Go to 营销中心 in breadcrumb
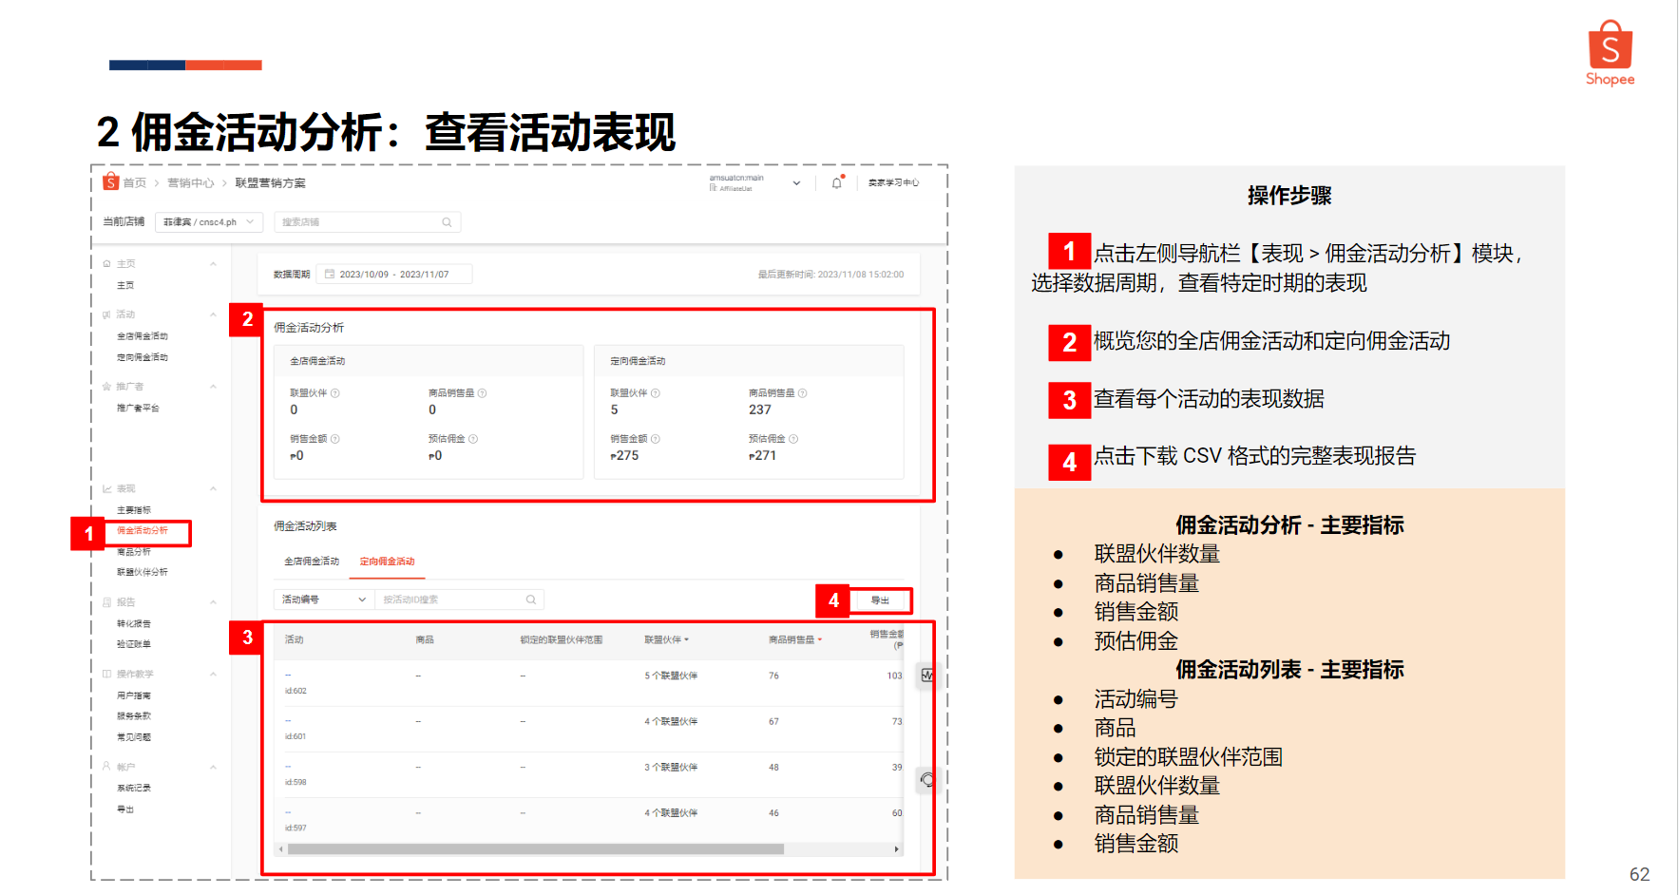 pos(191,182)
